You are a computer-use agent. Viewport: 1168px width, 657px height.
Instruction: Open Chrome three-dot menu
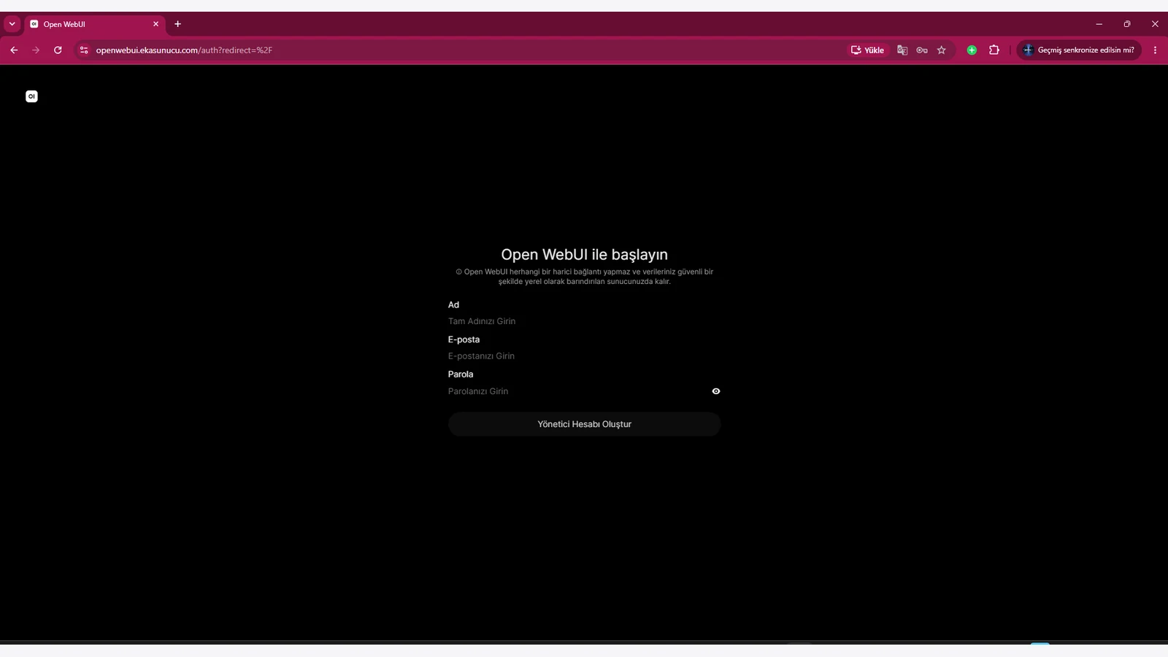point(1155,50)
